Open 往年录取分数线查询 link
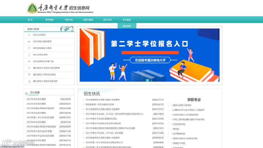 click(x=42, y=42)
